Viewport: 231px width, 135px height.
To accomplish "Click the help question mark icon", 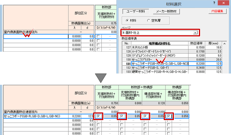I will pos(214,3).
